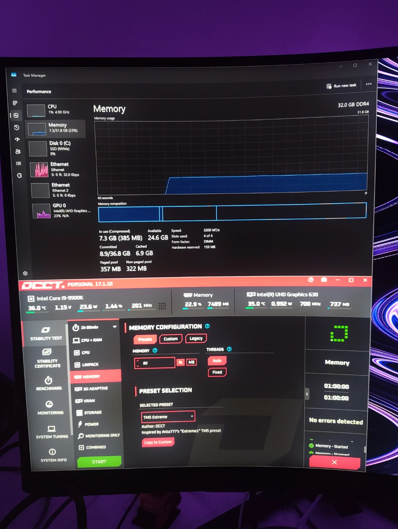Click Run new task in Task Manager
The width and height of the screenshot is (398, 529).
(341, 86)
